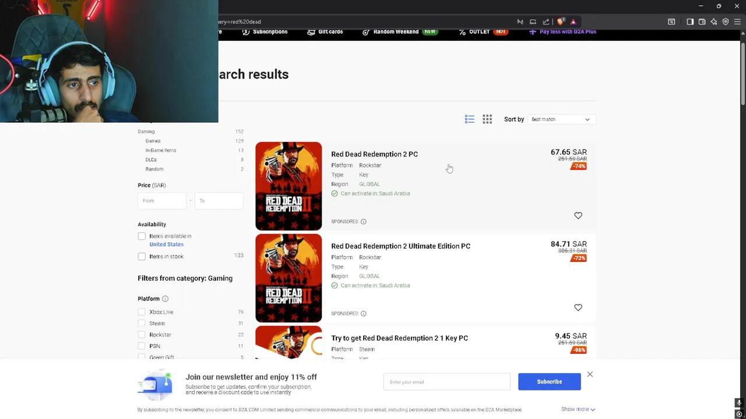The width and height of the screenshot is (746, 419).
Task: Open Brave Rewards triangle icon
Action: (x=573, y=22)
